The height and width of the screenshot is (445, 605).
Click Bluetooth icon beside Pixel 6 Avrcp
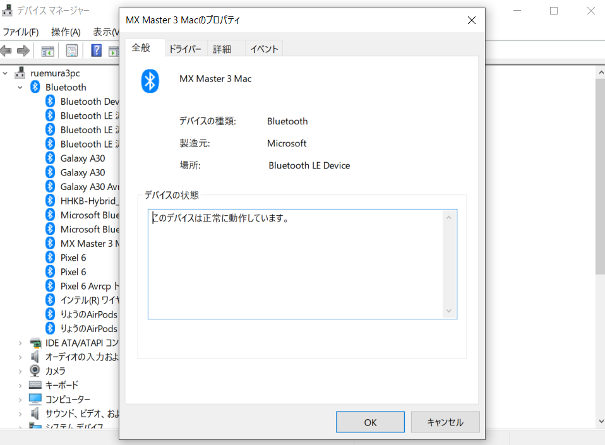click(x=50, y=286)
